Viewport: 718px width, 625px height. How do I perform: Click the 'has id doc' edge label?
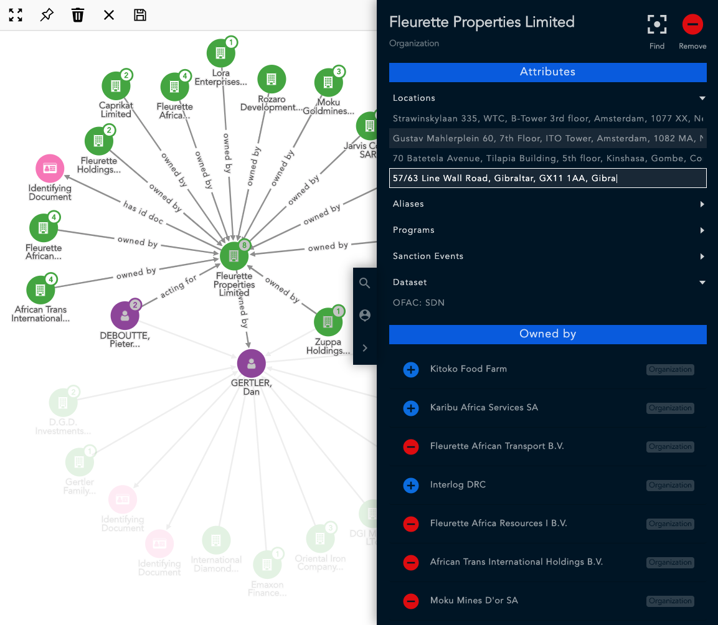(x=143, y=212)
